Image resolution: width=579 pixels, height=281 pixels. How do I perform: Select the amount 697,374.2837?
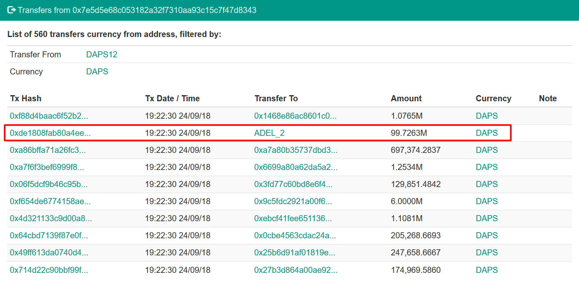[x=416, y=150]
